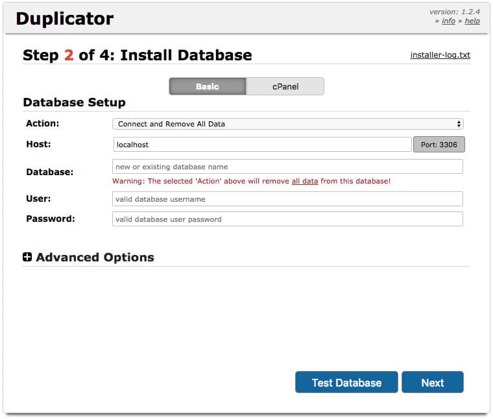Switch to the Basic tab
The width and height of the screenshot is (493, 419).
(x=208, y=86)
